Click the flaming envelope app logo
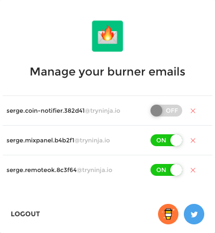This screenshot has height=233, width=215. 107,36
